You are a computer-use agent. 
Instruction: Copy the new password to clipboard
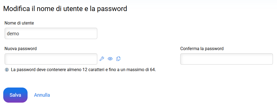(x=118, y=59)
